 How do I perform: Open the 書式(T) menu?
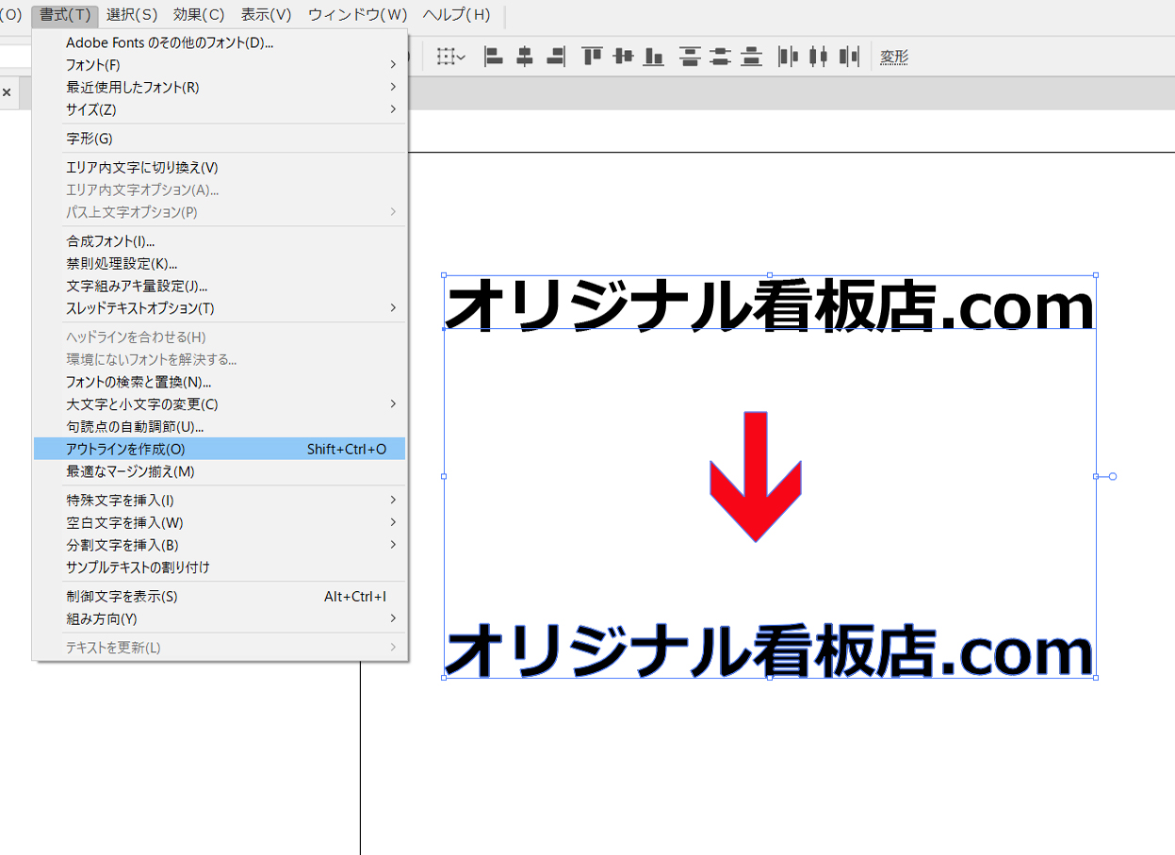(65, 15)
